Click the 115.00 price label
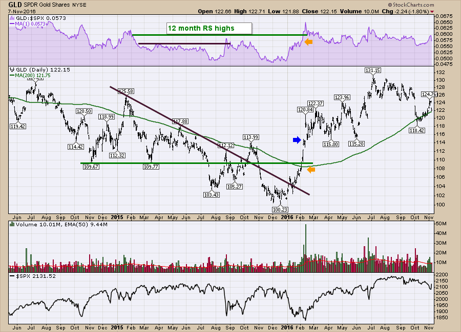The image size is (461, 332). (331, 145)
